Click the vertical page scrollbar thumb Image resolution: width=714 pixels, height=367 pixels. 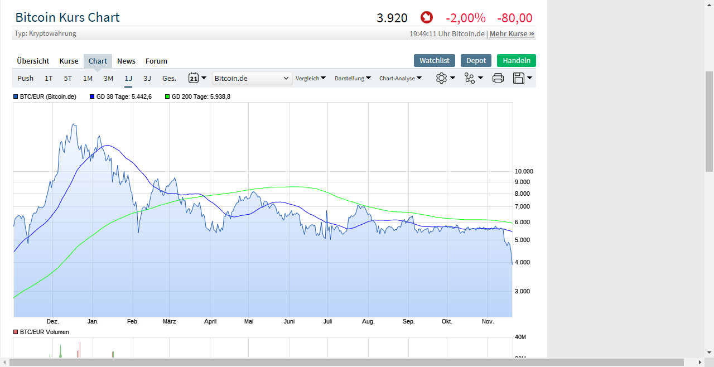709,121
